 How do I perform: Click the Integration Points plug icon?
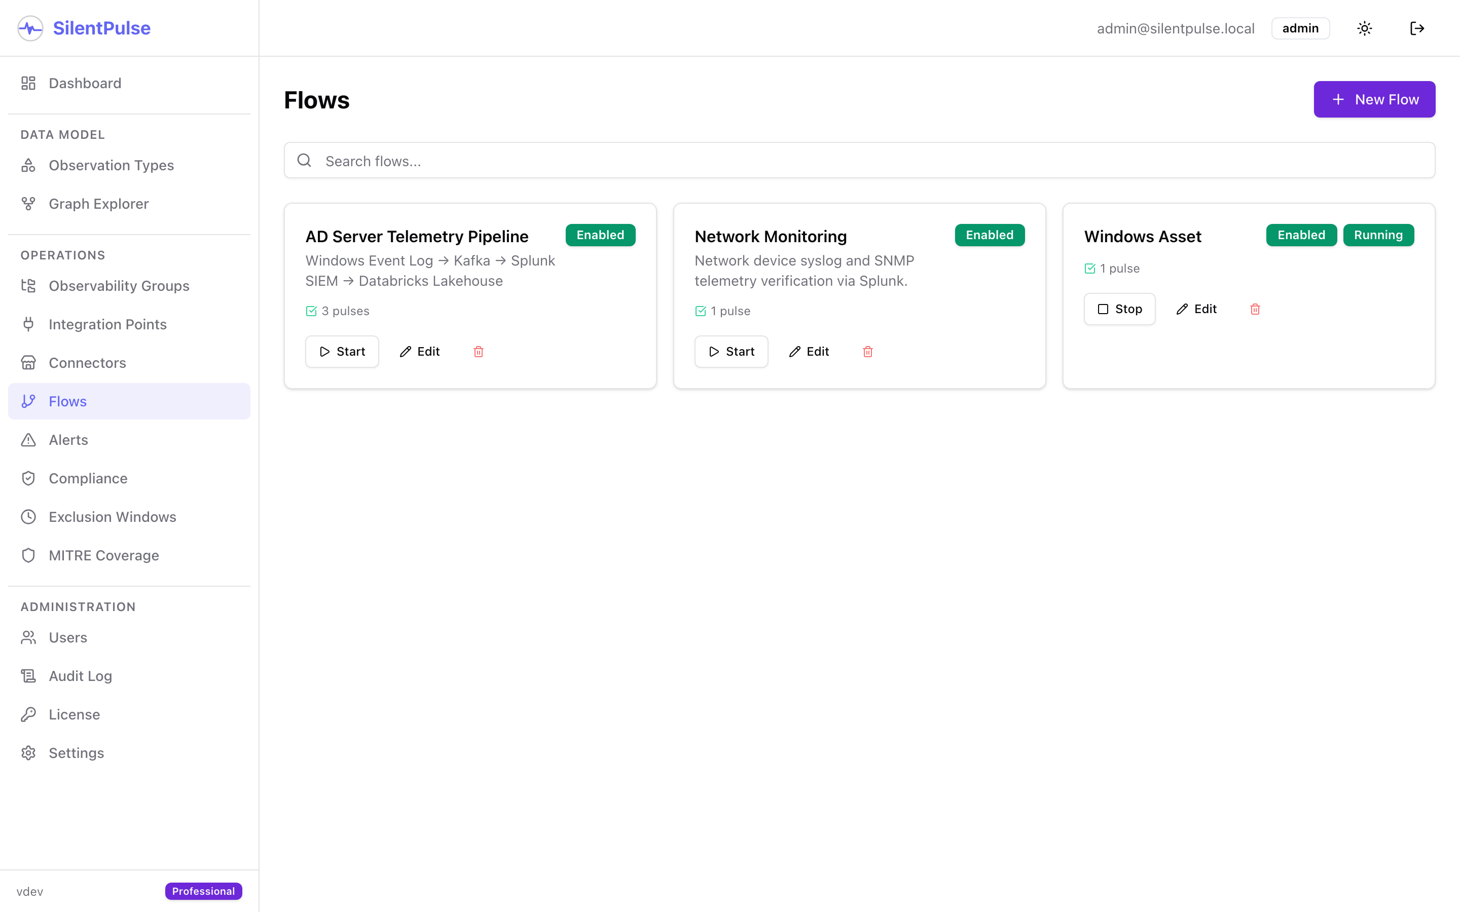[28, 324]
